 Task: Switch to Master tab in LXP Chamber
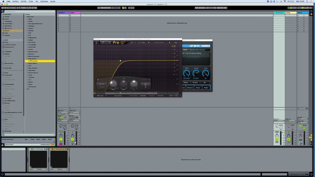click(206, 88)
